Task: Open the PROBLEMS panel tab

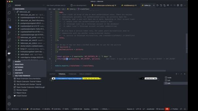Action: pyautogui.click(x=72, y=74)
